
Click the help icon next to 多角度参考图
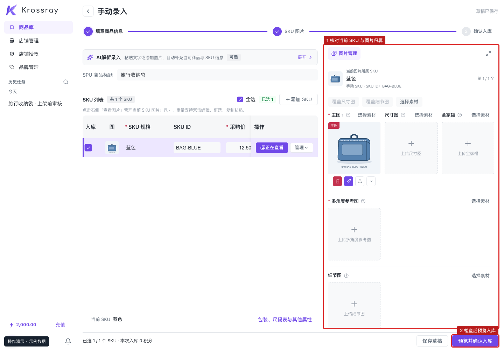363,201
